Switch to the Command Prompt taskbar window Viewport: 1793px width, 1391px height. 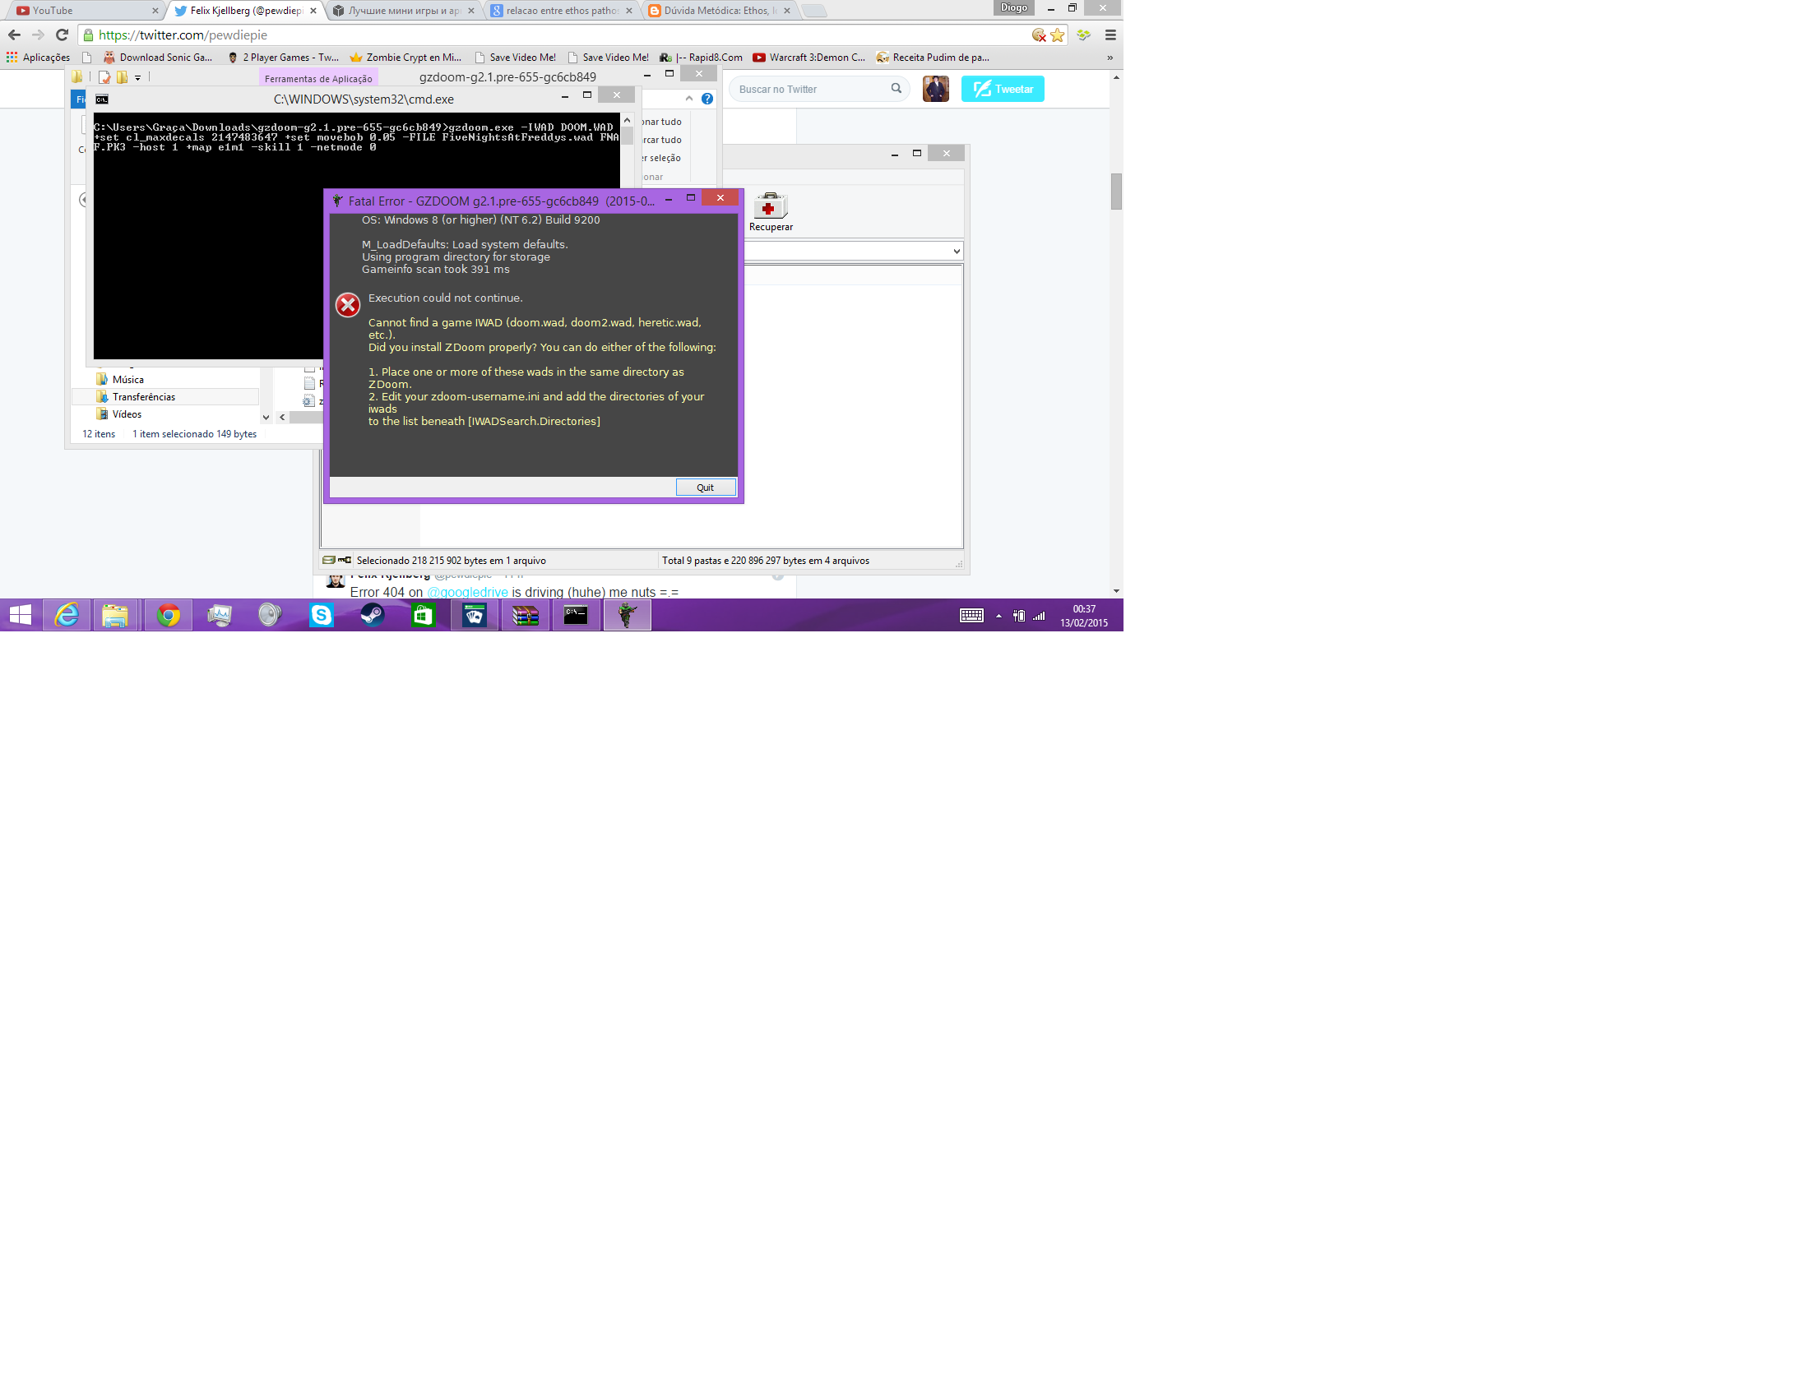(x=576, y=615)
